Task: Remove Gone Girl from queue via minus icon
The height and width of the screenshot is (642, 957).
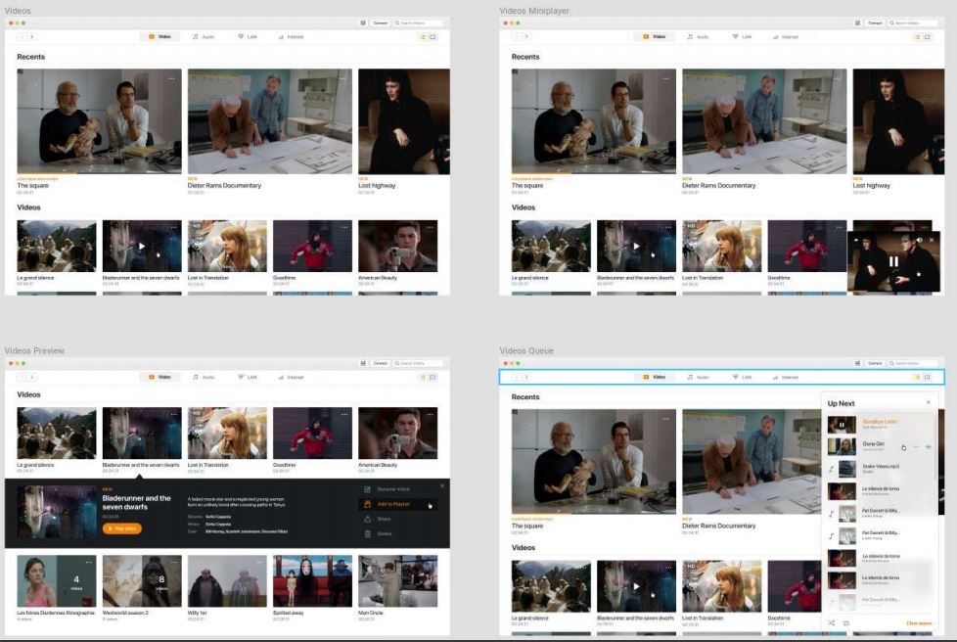Action: pos(916,446)
